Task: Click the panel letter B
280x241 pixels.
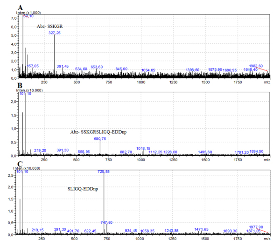Action: click(x=20, y=86)
